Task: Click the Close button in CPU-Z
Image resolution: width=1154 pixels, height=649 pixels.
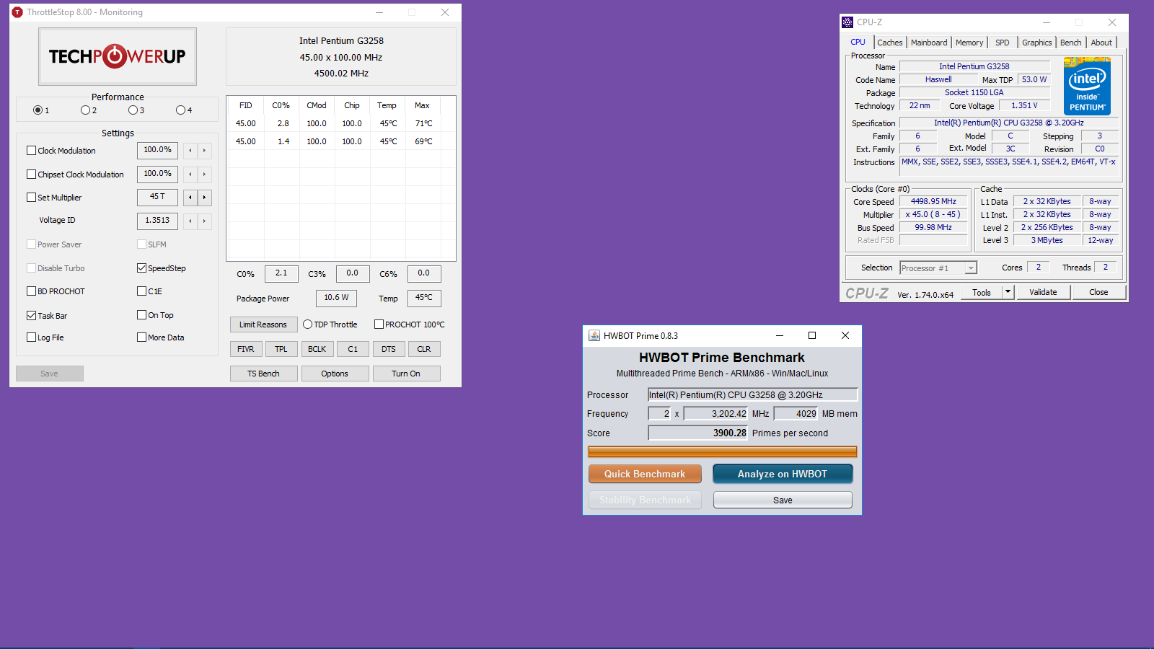Action: point(1098,292)
